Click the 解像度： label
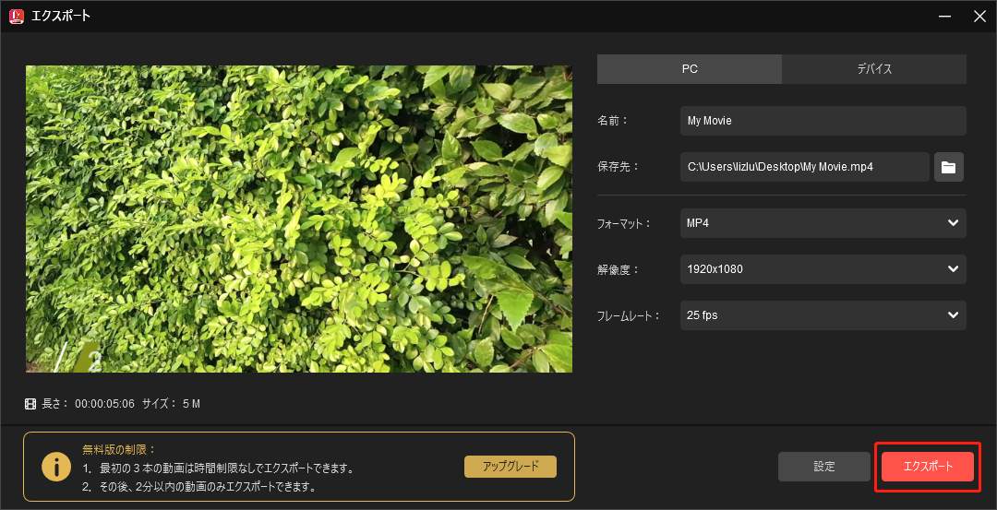This screenshot has width=997, height=510. tap(618, 269)
